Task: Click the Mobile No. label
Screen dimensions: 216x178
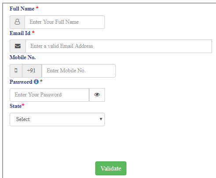Action: (23, 57)
